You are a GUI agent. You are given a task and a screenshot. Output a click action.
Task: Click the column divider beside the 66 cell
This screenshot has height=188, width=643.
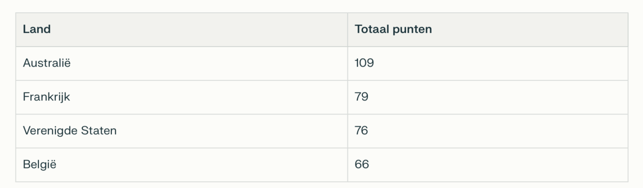pos(348,165)
